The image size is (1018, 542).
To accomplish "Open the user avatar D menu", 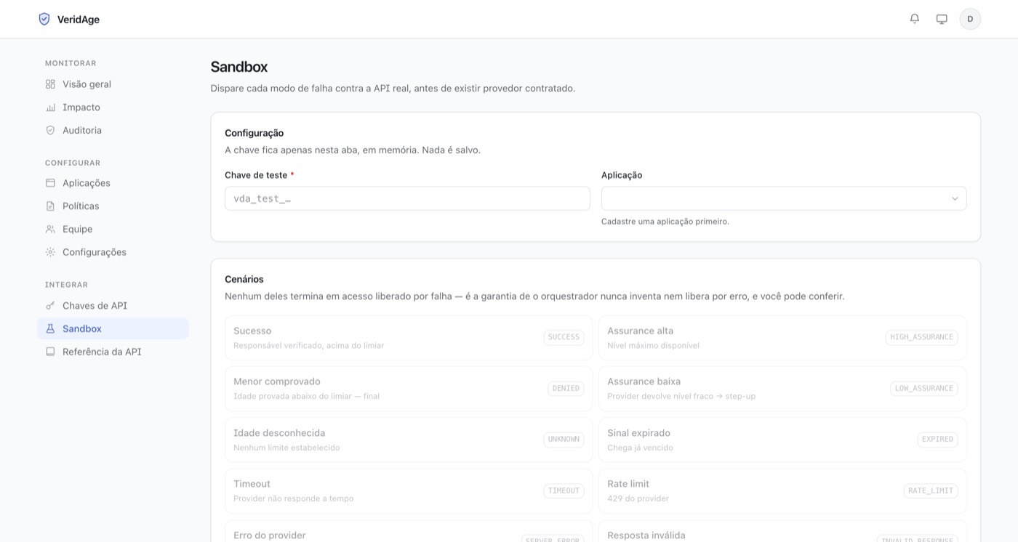I will tap(970, 19).
